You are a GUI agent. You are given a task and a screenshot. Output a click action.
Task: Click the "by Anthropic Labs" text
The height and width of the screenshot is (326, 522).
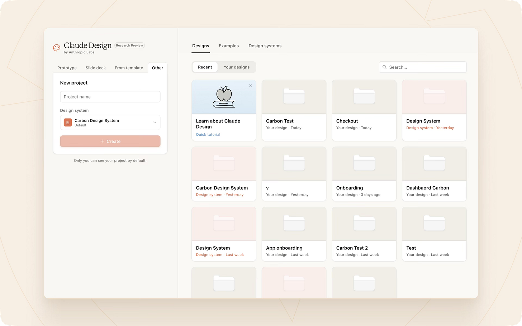pos(79,52)
